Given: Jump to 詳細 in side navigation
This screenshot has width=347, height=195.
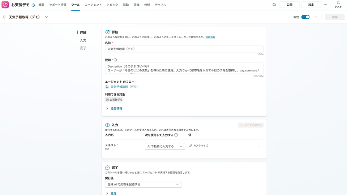Looking at the screenshot, I should [x=83, y=32].
